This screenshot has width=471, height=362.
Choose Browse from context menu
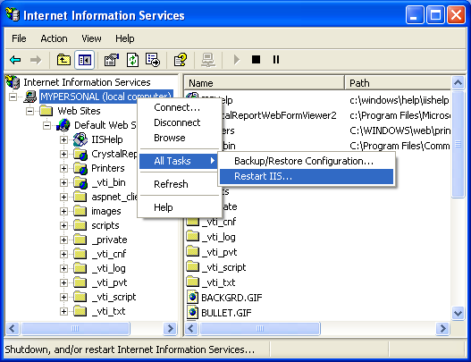coord(179,138)
